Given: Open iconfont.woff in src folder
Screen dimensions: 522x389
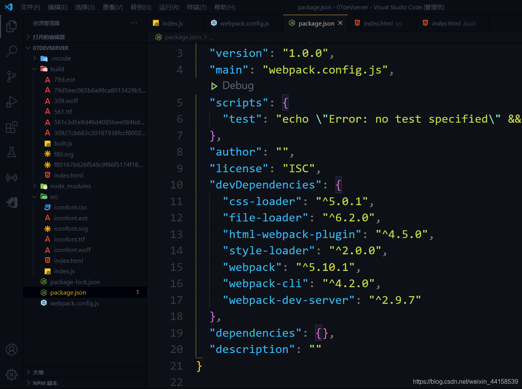Looking at the screenshot, I should 85,250.
